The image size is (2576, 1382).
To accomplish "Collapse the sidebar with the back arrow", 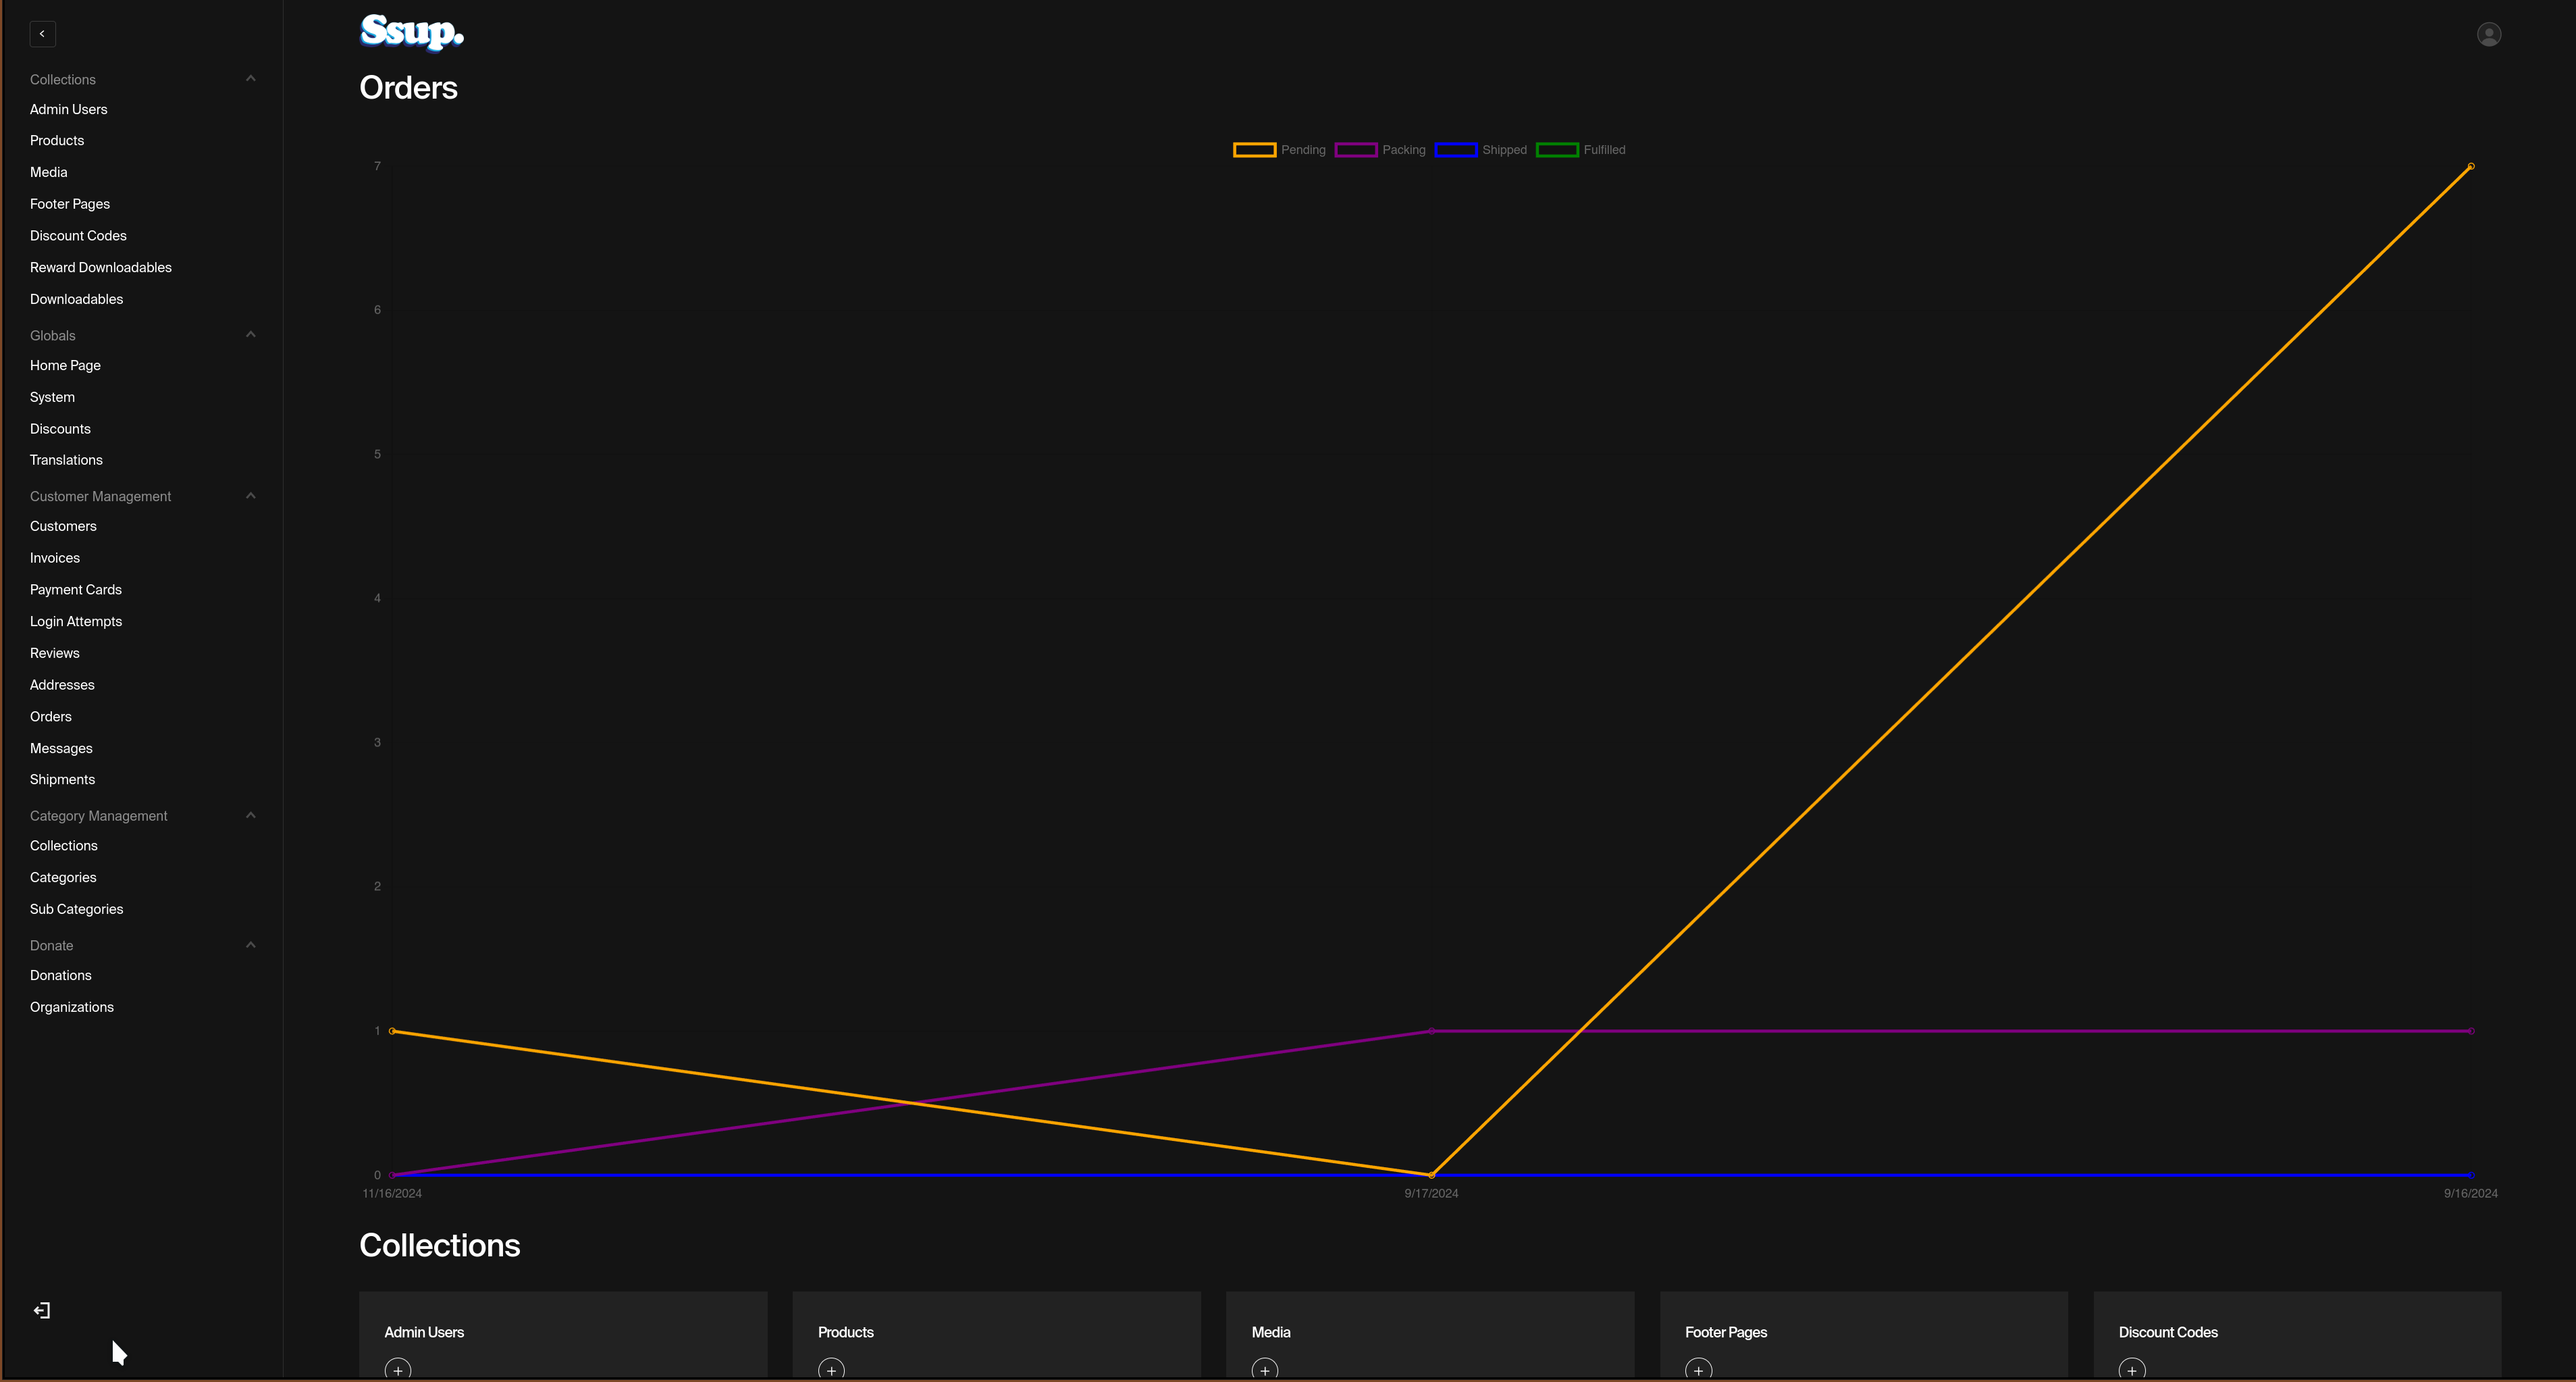I will tap(42, 34).
